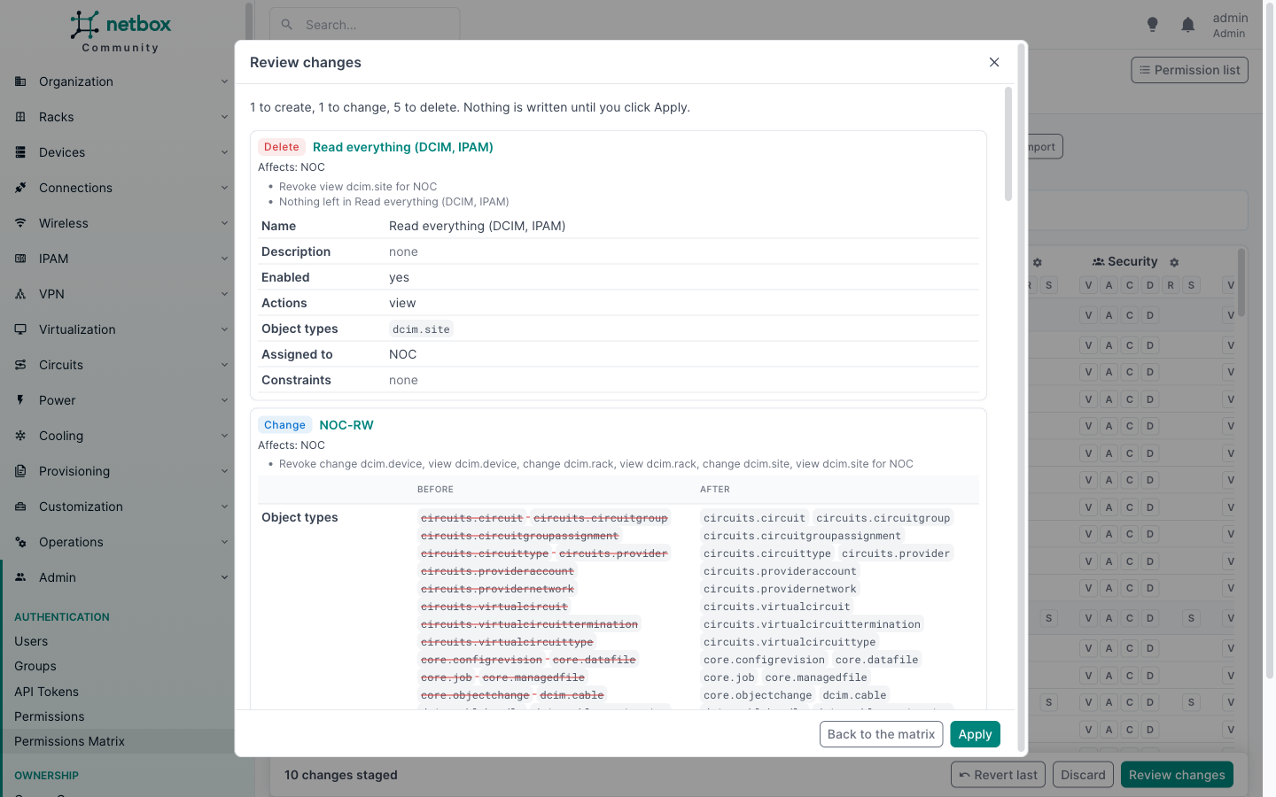
Task: Click the NetBox Community logo
Action: point(121,32)
